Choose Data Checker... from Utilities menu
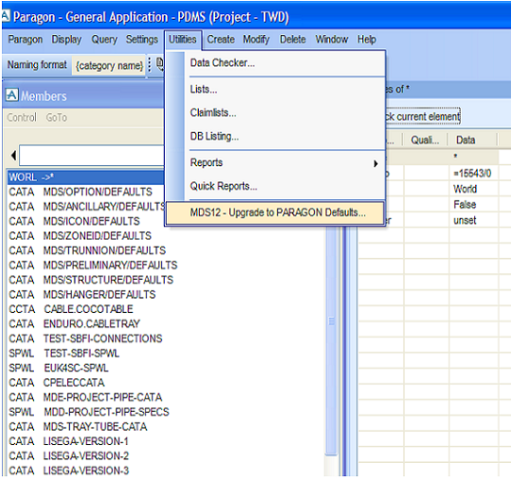 275,63
